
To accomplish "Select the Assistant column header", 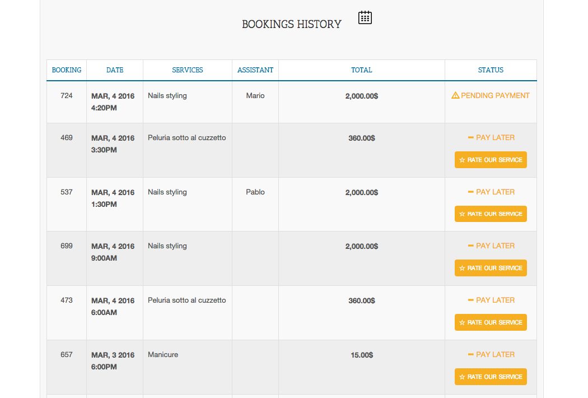I will 255,70.
